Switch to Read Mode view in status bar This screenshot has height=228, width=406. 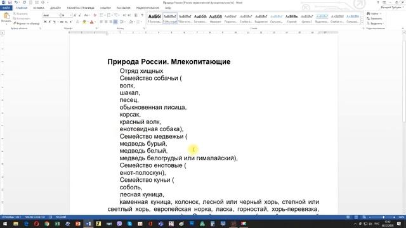pos(348,217)
